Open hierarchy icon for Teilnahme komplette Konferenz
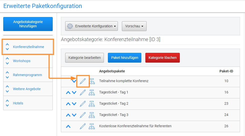Viewport: 245px width, 136px height. (x=92, y=81)
